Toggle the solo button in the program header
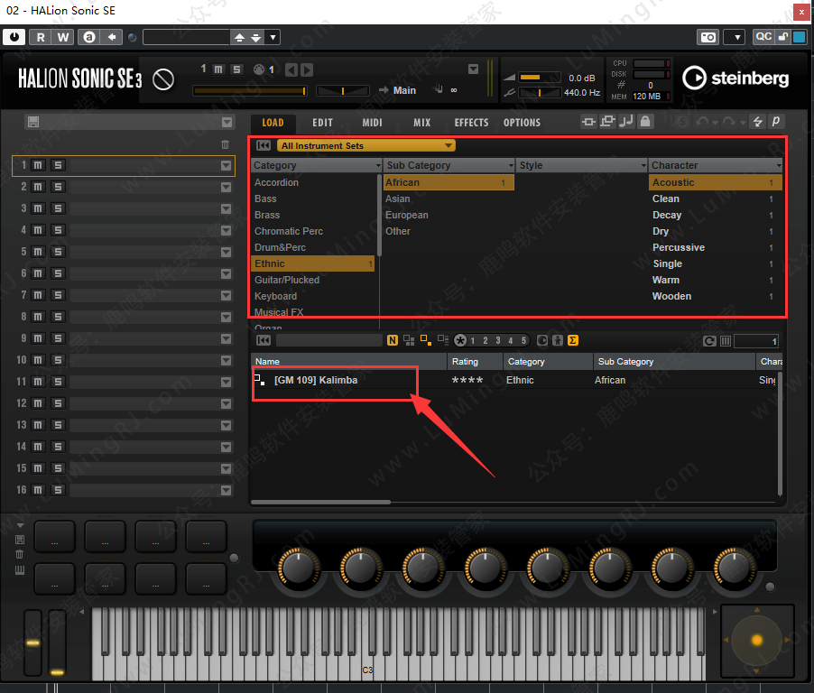The height and width of the screenshot is (693, 814). (x=236, y=69)
